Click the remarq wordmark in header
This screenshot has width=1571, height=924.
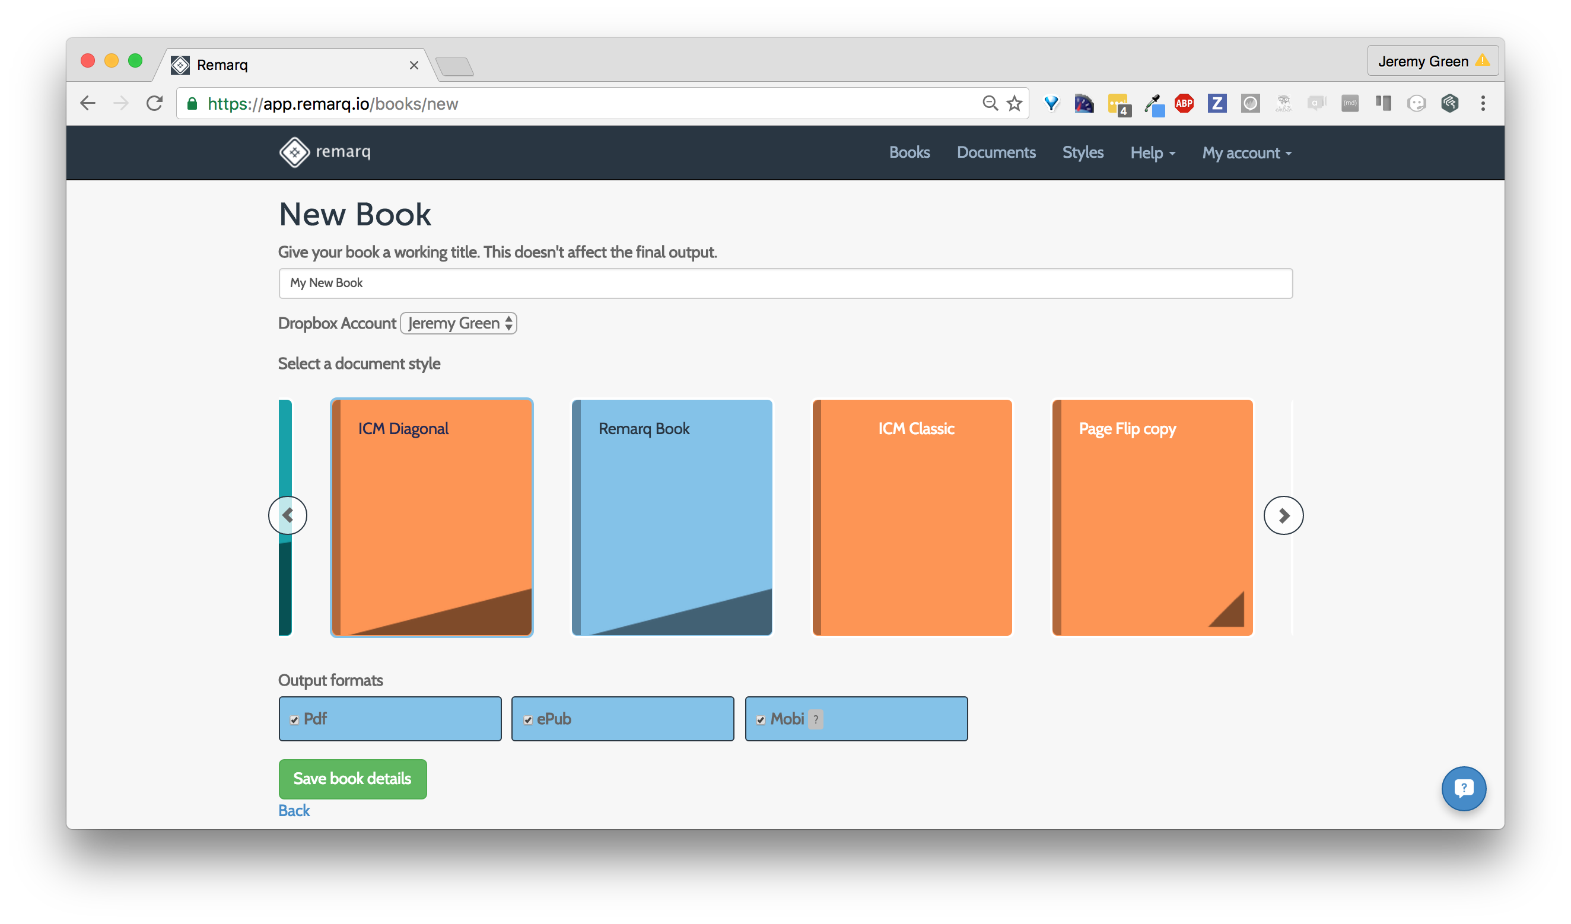(x=344, y=151)
